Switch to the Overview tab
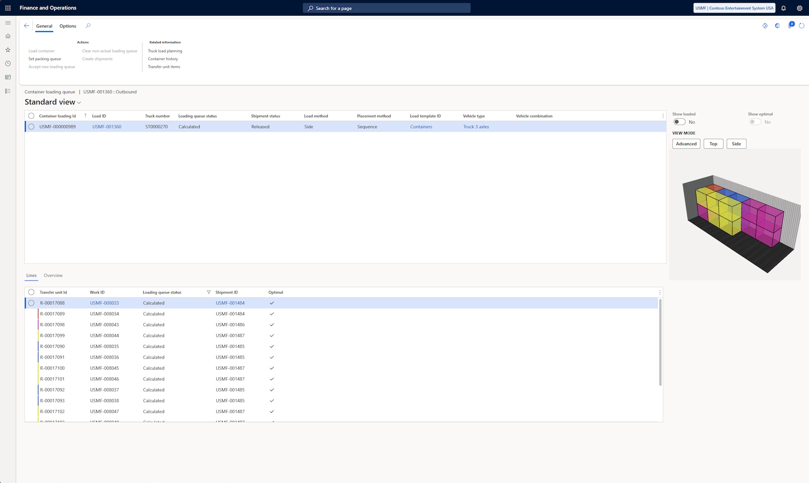Viewport: 809px width, 483px height. tap(53, 275)
